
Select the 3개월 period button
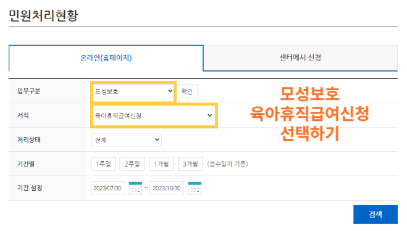pos(190,164)
